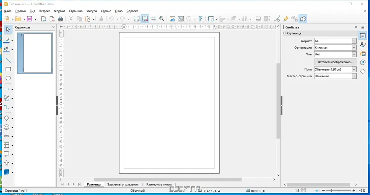The image size is (370, 195).
Task: Open the Правка menu
Action: pyautogui.click(x=20, y=11)
